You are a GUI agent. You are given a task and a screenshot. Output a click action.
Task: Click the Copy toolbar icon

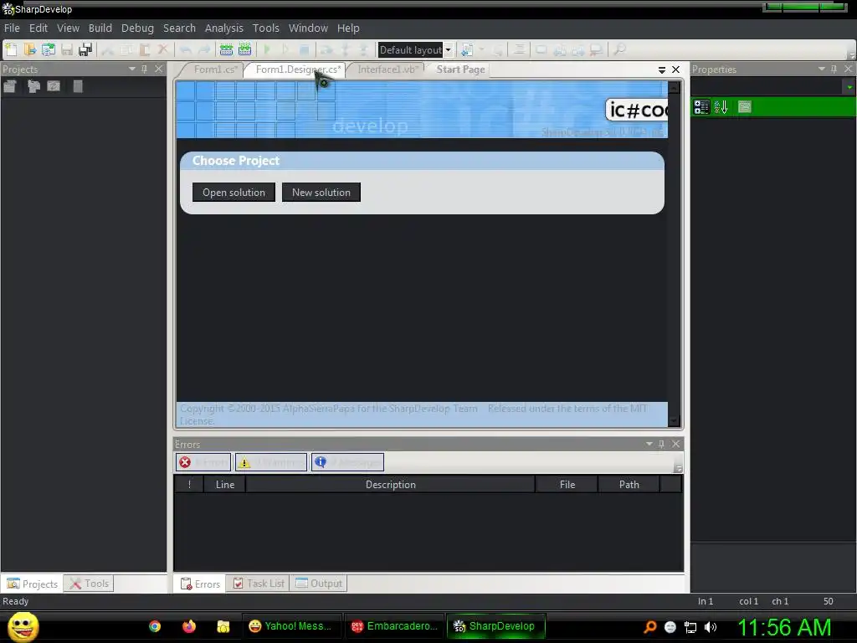126,49
